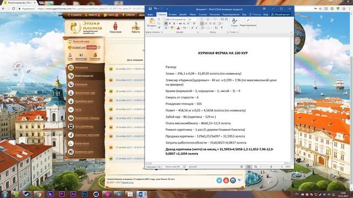
Task: Click the sort paragraphs icon
Action: pos(216,28)
